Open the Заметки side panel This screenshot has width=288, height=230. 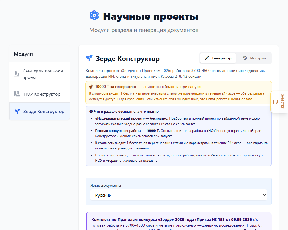[279, 102]
